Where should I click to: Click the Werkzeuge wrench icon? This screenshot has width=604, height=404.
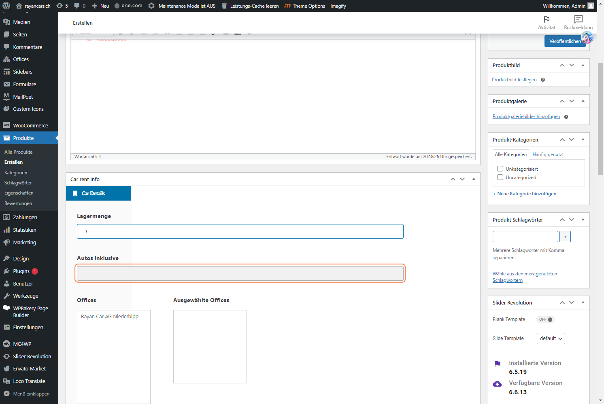click(6, 296)
